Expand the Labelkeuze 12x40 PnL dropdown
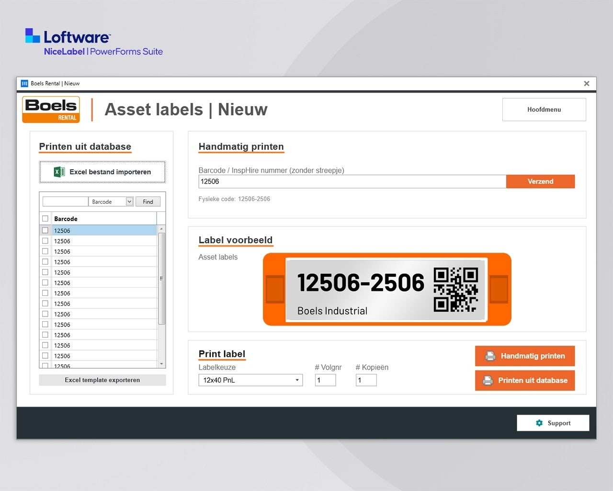Viewport: 613px width, 491px height. point(297,380)
